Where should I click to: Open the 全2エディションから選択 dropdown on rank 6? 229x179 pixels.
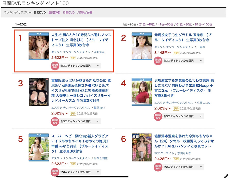(x=183, y=167)
